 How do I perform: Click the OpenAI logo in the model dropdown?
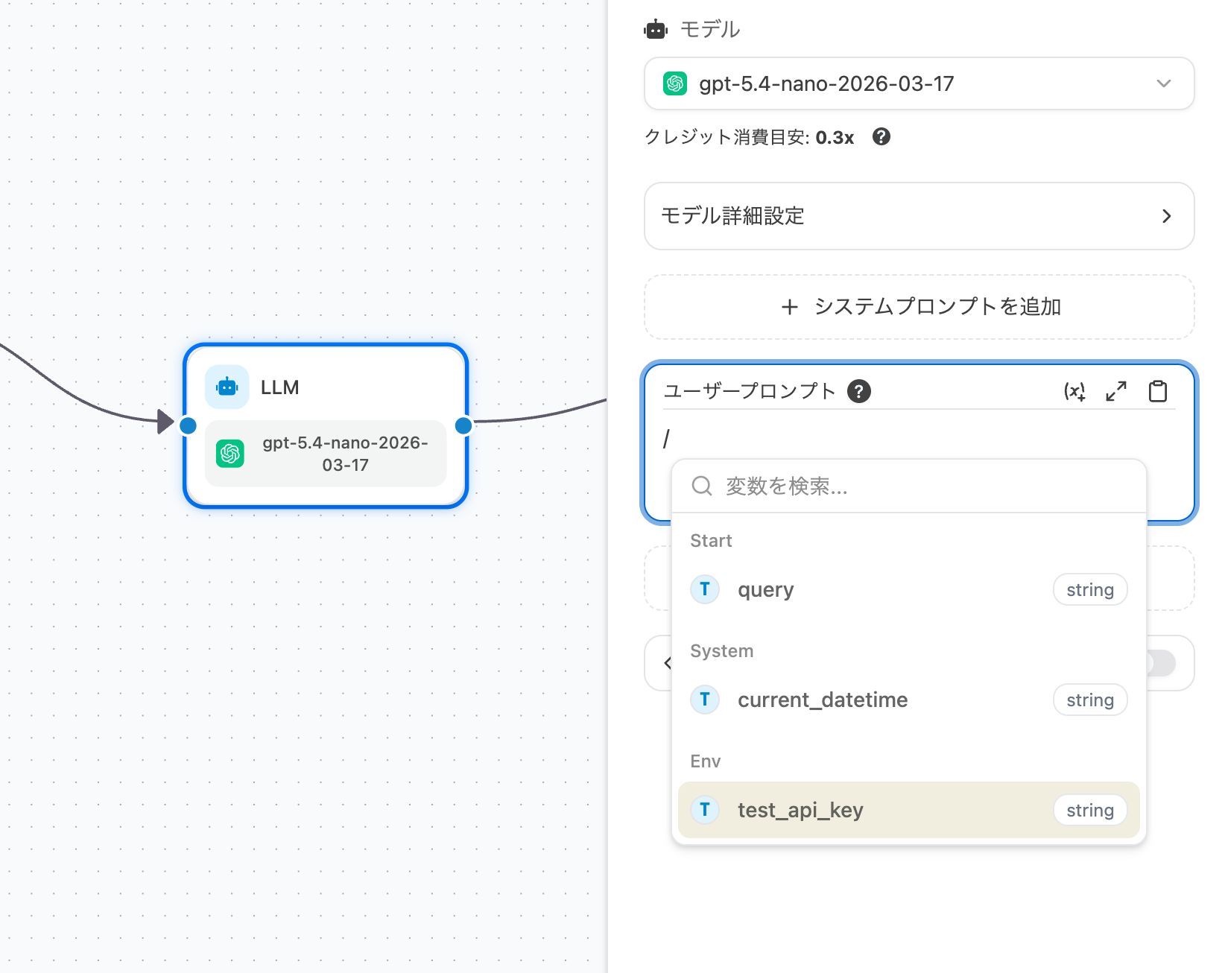(x=675, y=83)
